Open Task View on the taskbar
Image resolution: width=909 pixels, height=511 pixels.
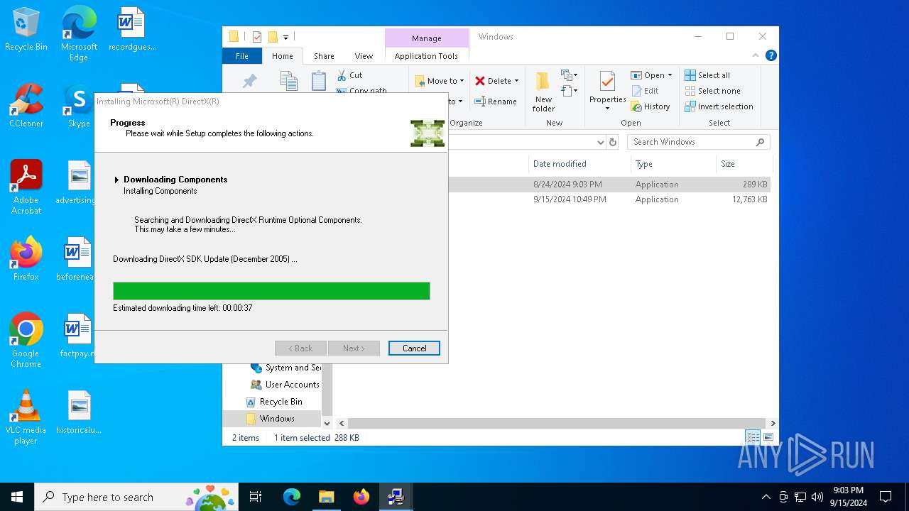[x=256, y=497]
